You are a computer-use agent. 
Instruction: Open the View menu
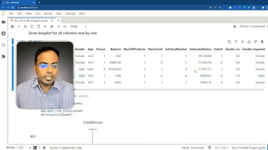click(x=29, y=14)
